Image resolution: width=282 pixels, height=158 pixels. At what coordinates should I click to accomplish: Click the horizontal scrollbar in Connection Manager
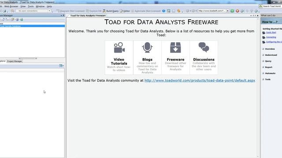pos(28,58)
